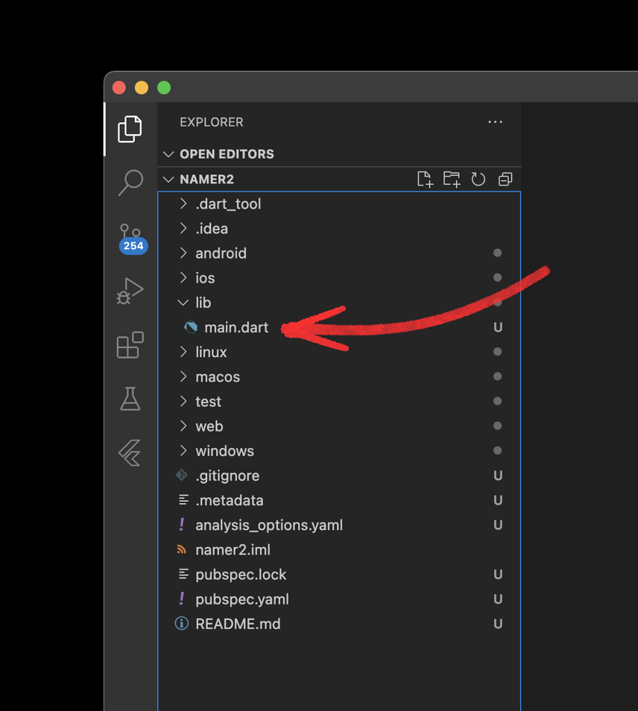This screenshot has height=711, width=638.
Task: Open the Search sidebar icon
Action: pos(130,183)
